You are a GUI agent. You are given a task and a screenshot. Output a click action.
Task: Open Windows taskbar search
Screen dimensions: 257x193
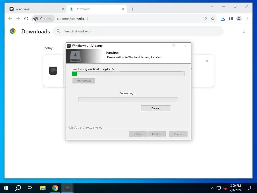coord(18,188)
